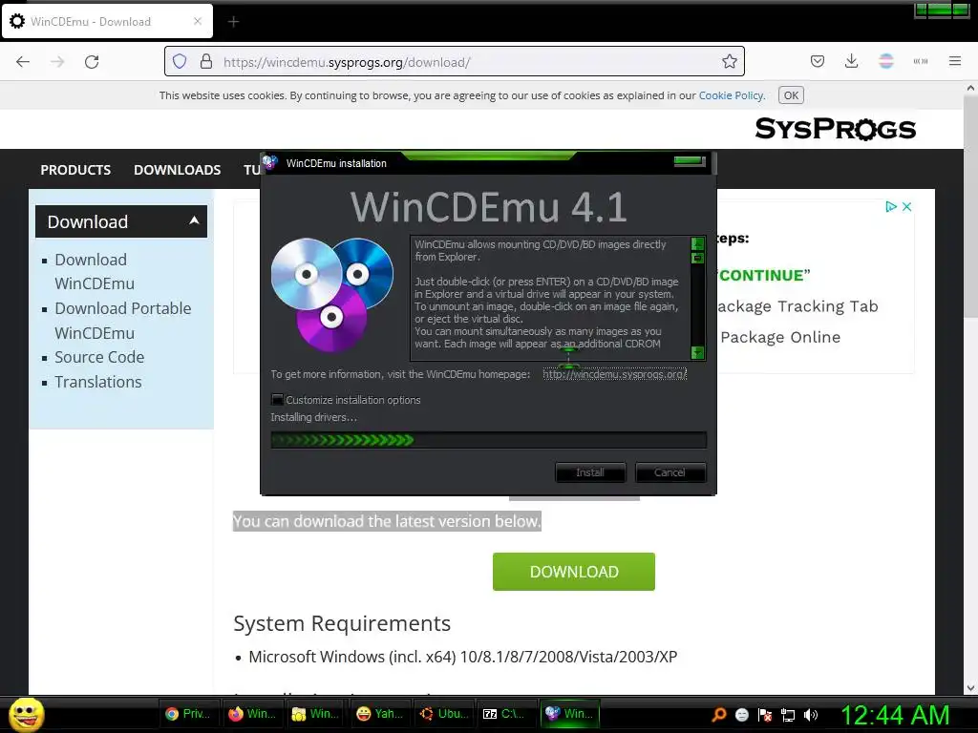The width and height of the screenshot is (978, 733).
Task: Switch to Yah... taskbar window
Action: (x=380, y=714)
